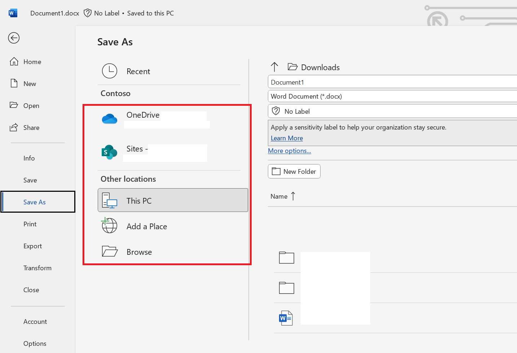
Task: Click the Word app icon in the title bar
Action: 13,13
